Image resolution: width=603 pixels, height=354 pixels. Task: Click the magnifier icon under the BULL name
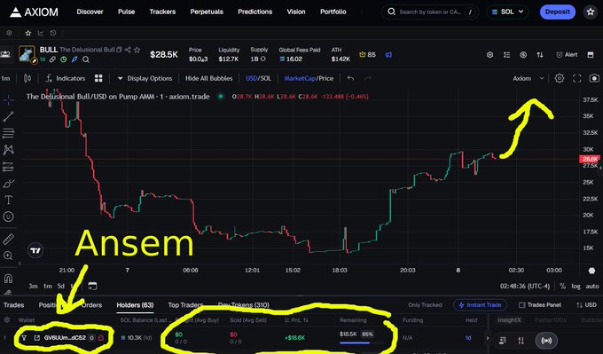pyautogui.click(x=86, y=59)
